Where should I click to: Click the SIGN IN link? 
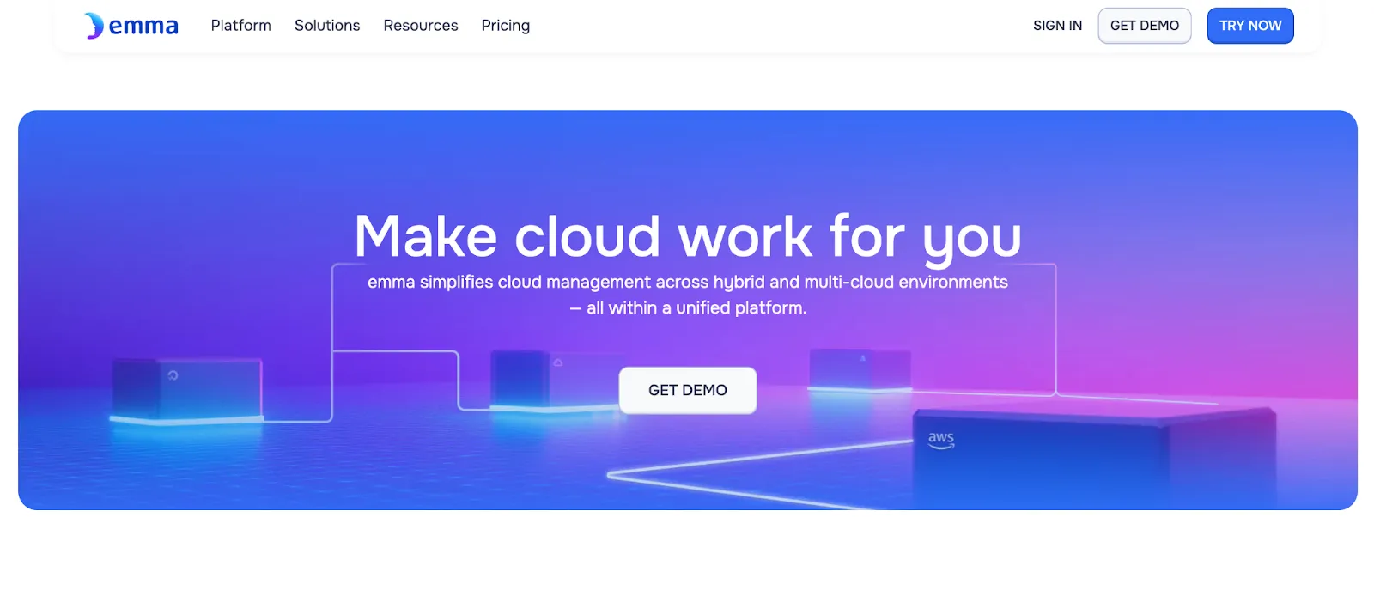[1057, 26]
